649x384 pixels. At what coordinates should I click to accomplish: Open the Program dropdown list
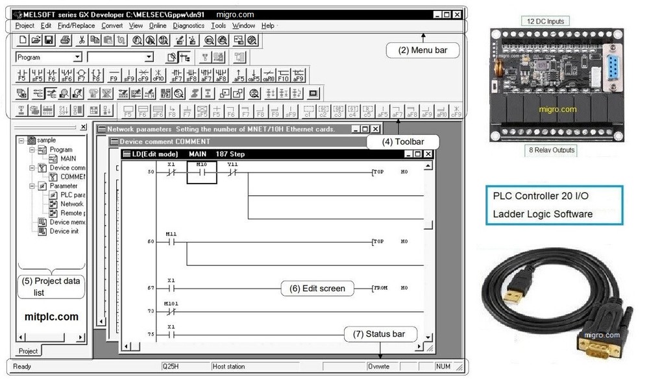coord(78,57)
